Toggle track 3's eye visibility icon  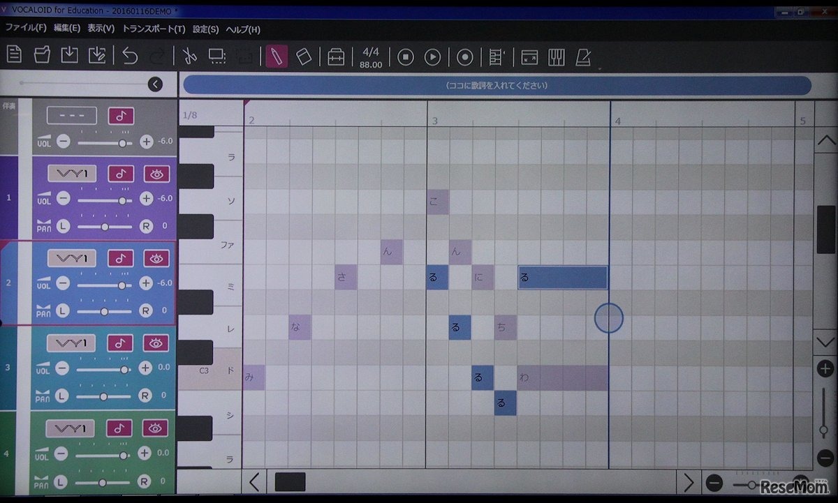pyautogui.click(x=156, y=343)
